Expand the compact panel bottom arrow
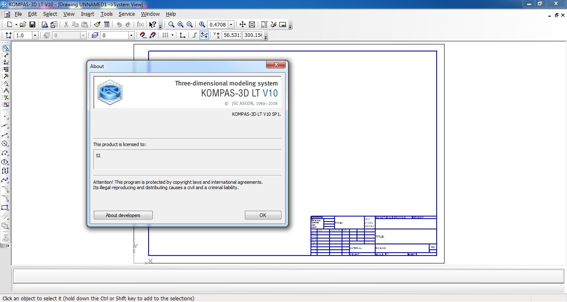The image size is (567, 302). coord(7,246)
